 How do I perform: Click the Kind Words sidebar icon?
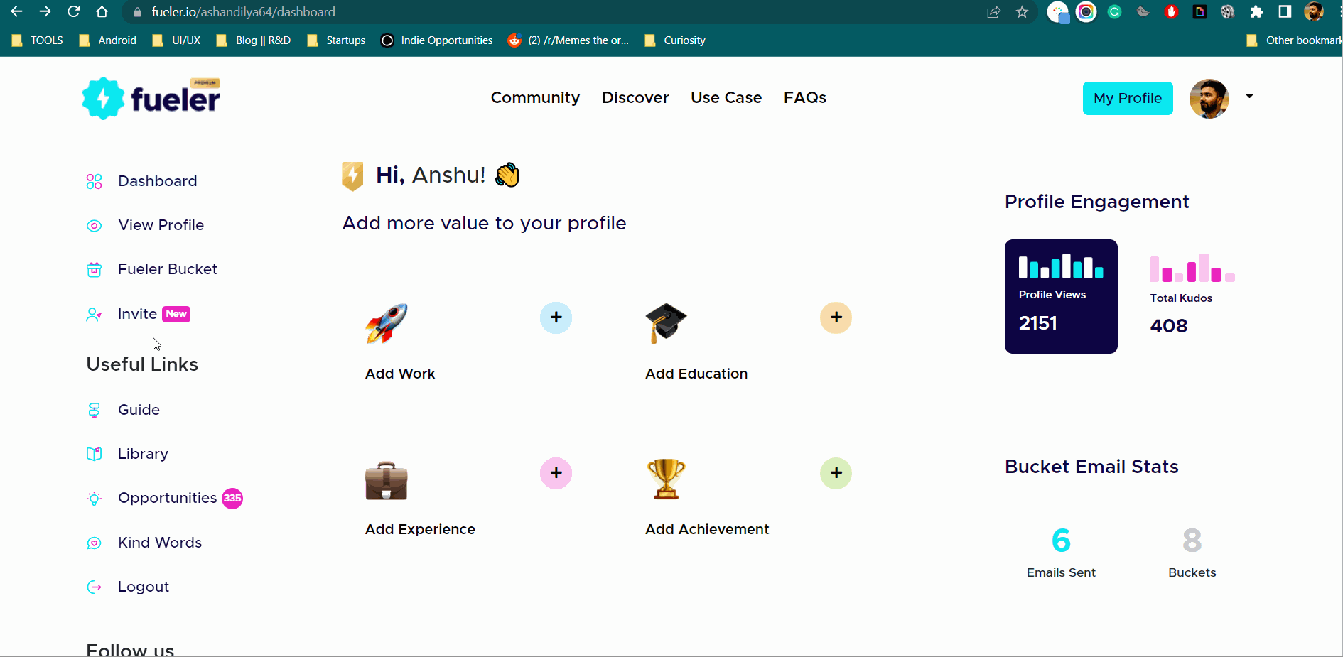tap(94, 543)
